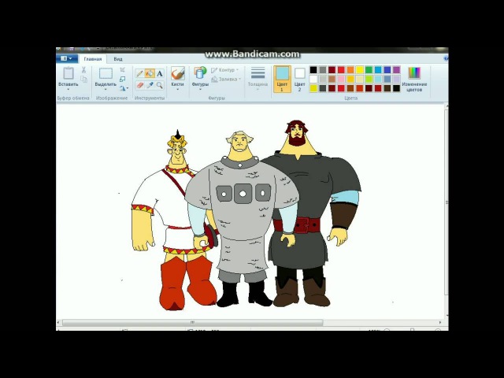
Task: Select the Magnifier tool
Action: pos(159,85)
